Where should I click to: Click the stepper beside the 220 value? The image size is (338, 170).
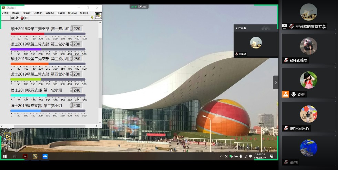coord(72,29)
